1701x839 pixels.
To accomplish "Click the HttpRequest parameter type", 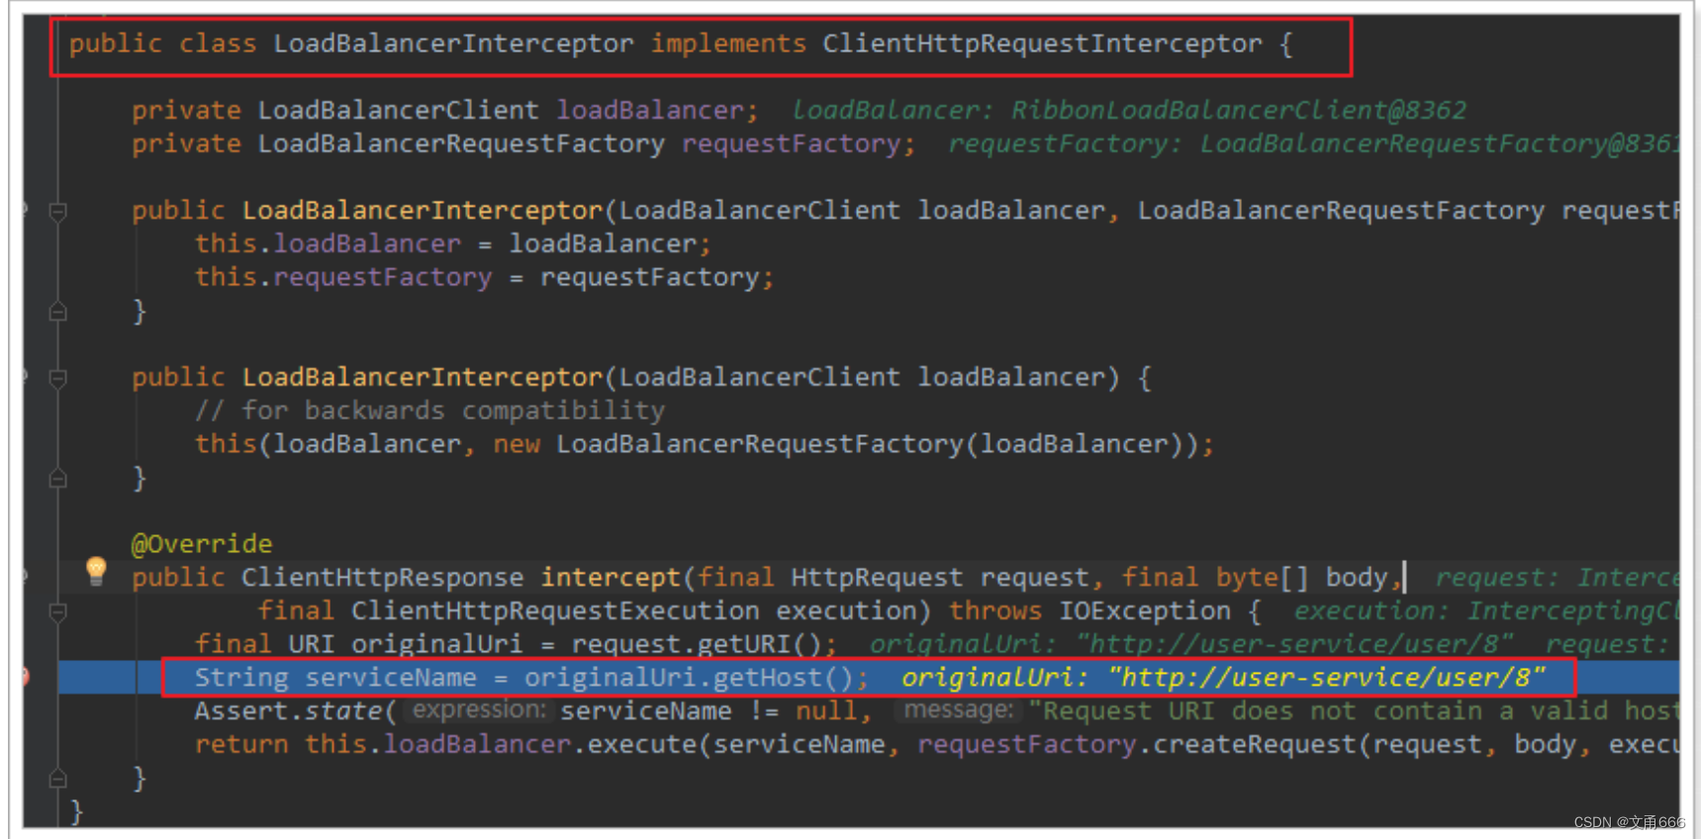I will [x=876, y=577].
